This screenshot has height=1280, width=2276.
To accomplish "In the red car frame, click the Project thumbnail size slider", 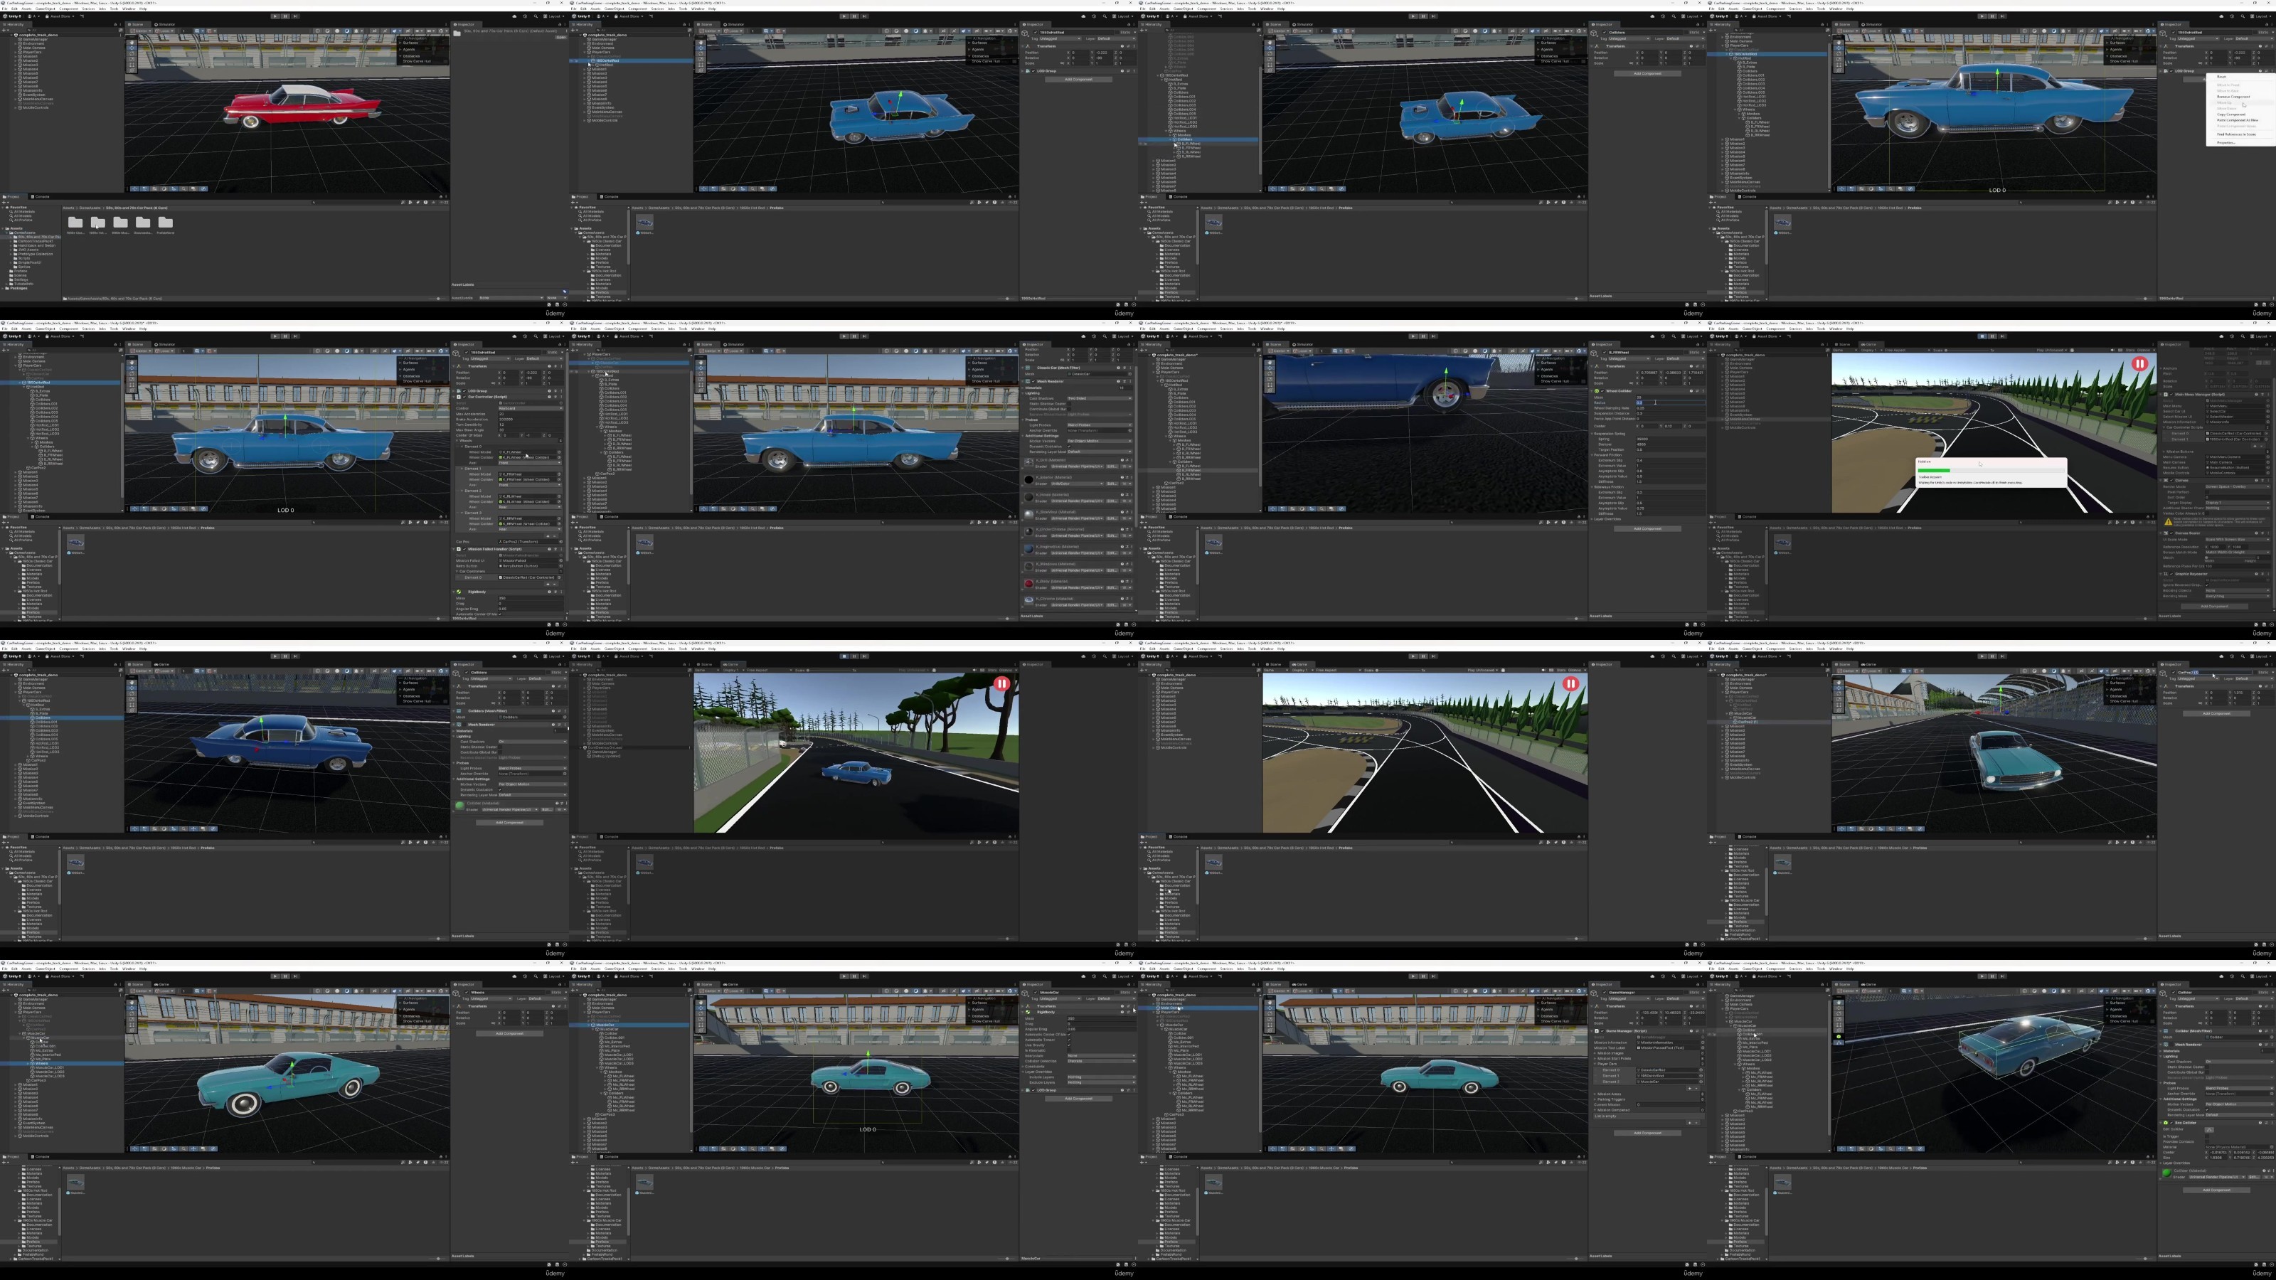I will [x=438, y=299].
